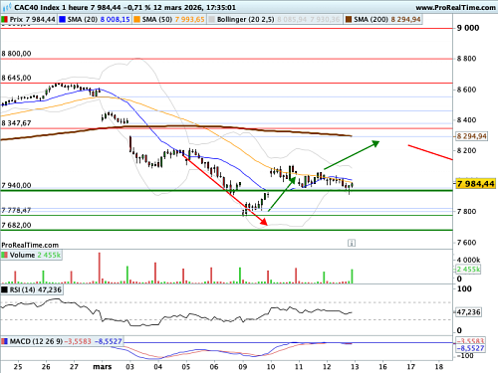Screen dimensions: 498x373
Task: Select the SMA (50) 7 993,65 label
Action: coord(173,20)
